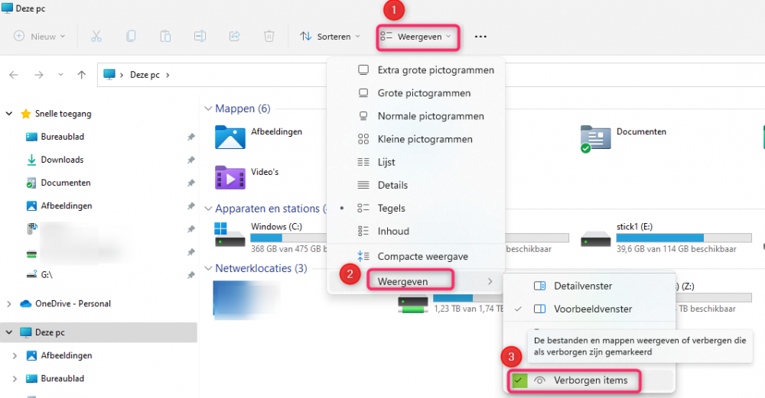Click the Delete trash icon

click(269, 37)
